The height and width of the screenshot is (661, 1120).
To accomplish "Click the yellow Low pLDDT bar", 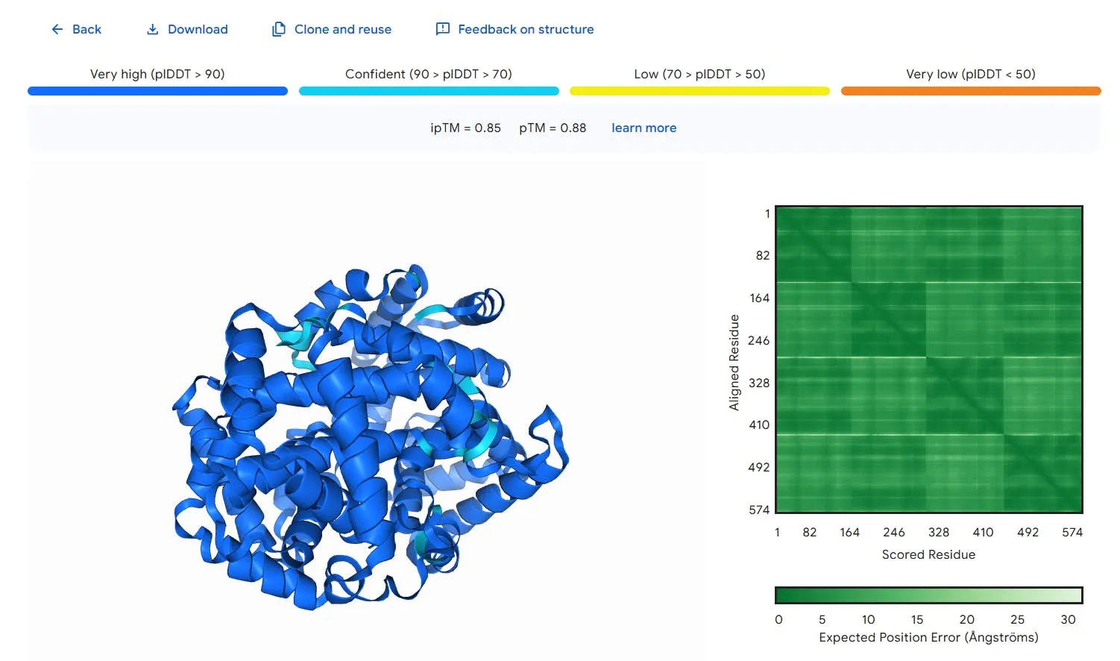I will point(699,91).
